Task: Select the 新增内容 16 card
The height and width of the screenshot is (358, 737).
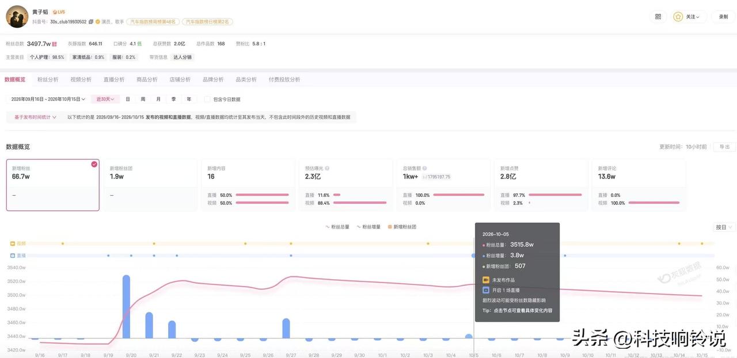Action: coord(248,185)
